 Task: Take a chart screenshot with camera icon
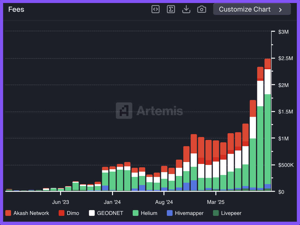[x=201, y=9]
